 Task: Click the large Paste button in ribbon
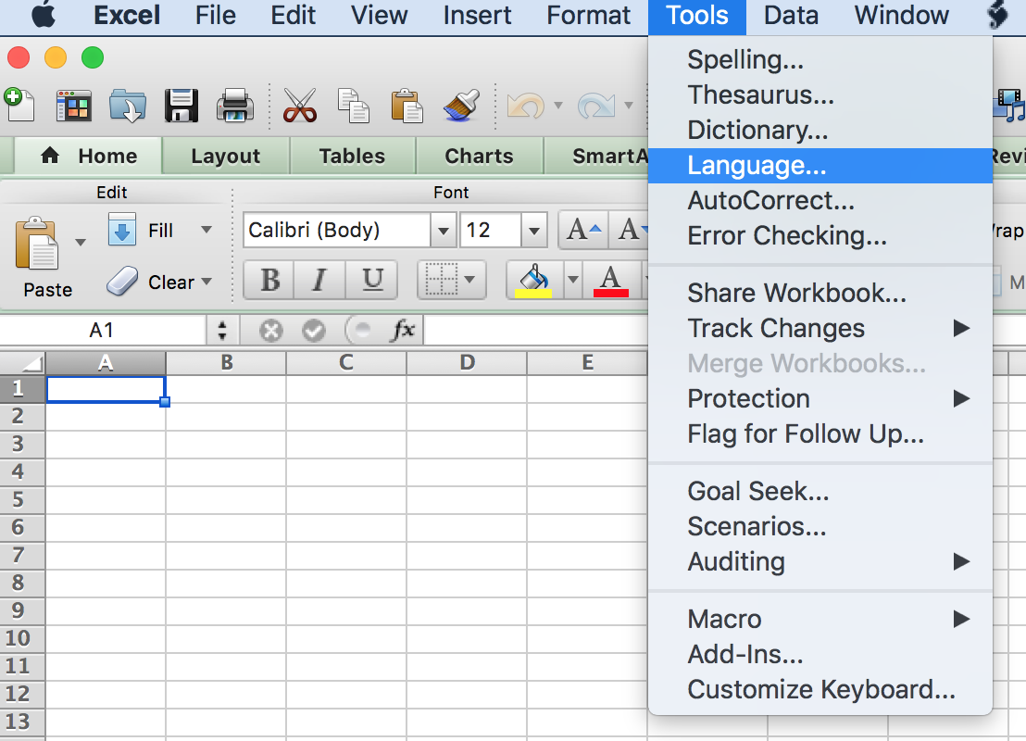(38, 257)
